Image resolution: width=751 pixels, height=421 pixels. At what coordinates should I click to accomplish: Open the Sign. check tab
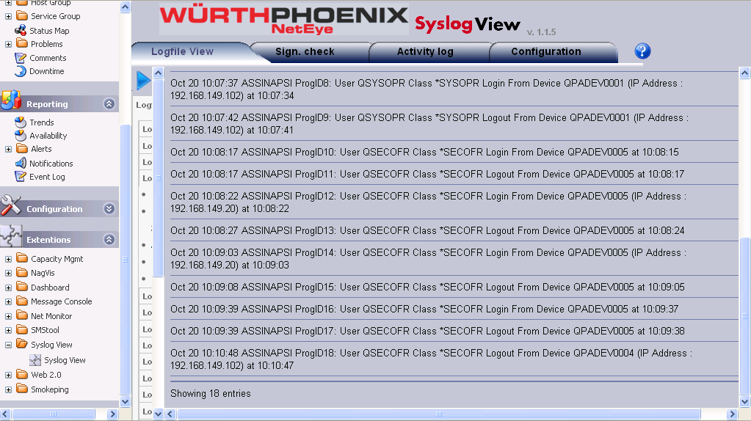click(305, 51)
